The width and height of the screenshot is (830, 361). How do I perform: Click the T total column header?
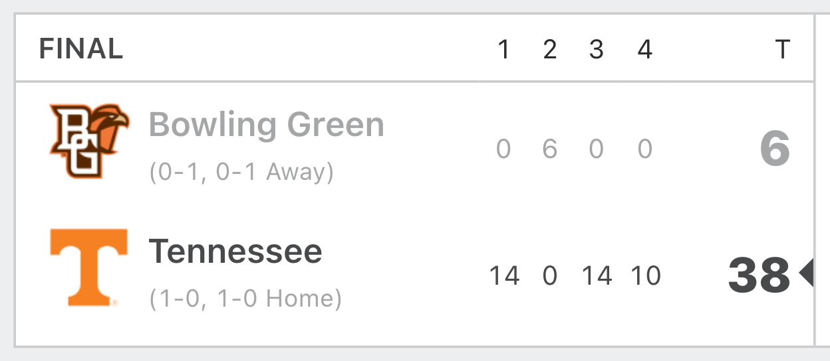coord(783,49)
